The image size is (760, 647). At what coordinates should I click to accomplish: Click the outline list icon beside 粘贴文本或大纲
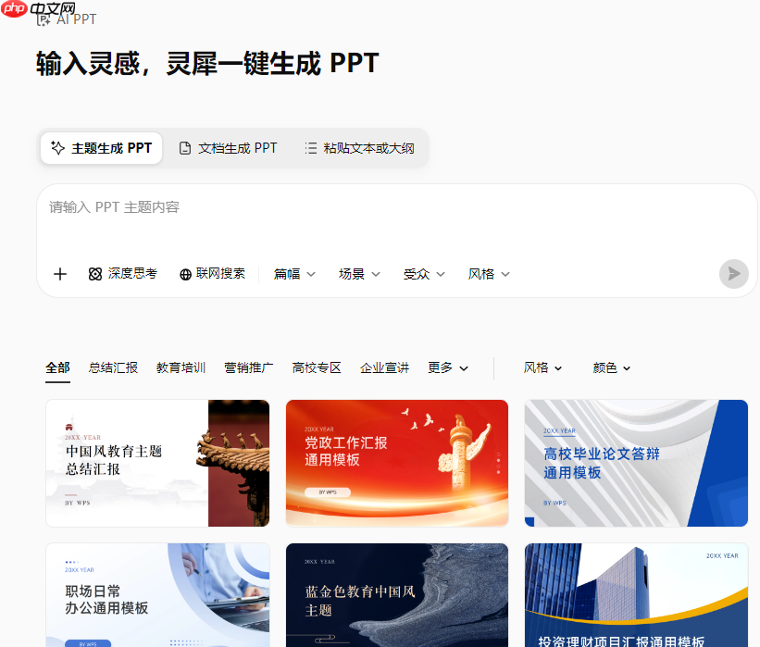point(312,147)
